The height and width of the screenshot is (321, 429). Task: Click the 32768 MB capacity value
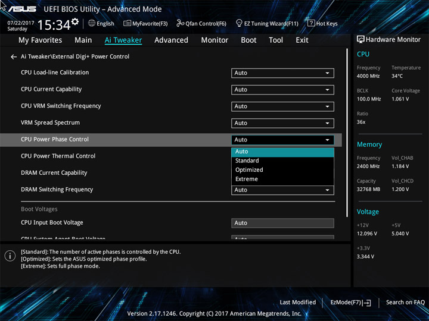click(x=369, y=189)
